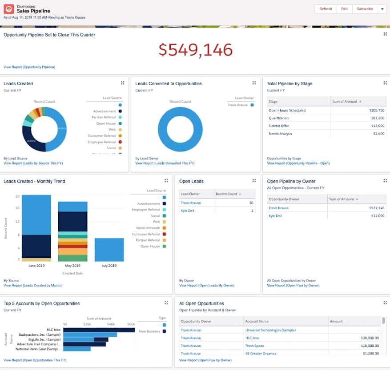Open the HLC bike account link

(252, 338)
